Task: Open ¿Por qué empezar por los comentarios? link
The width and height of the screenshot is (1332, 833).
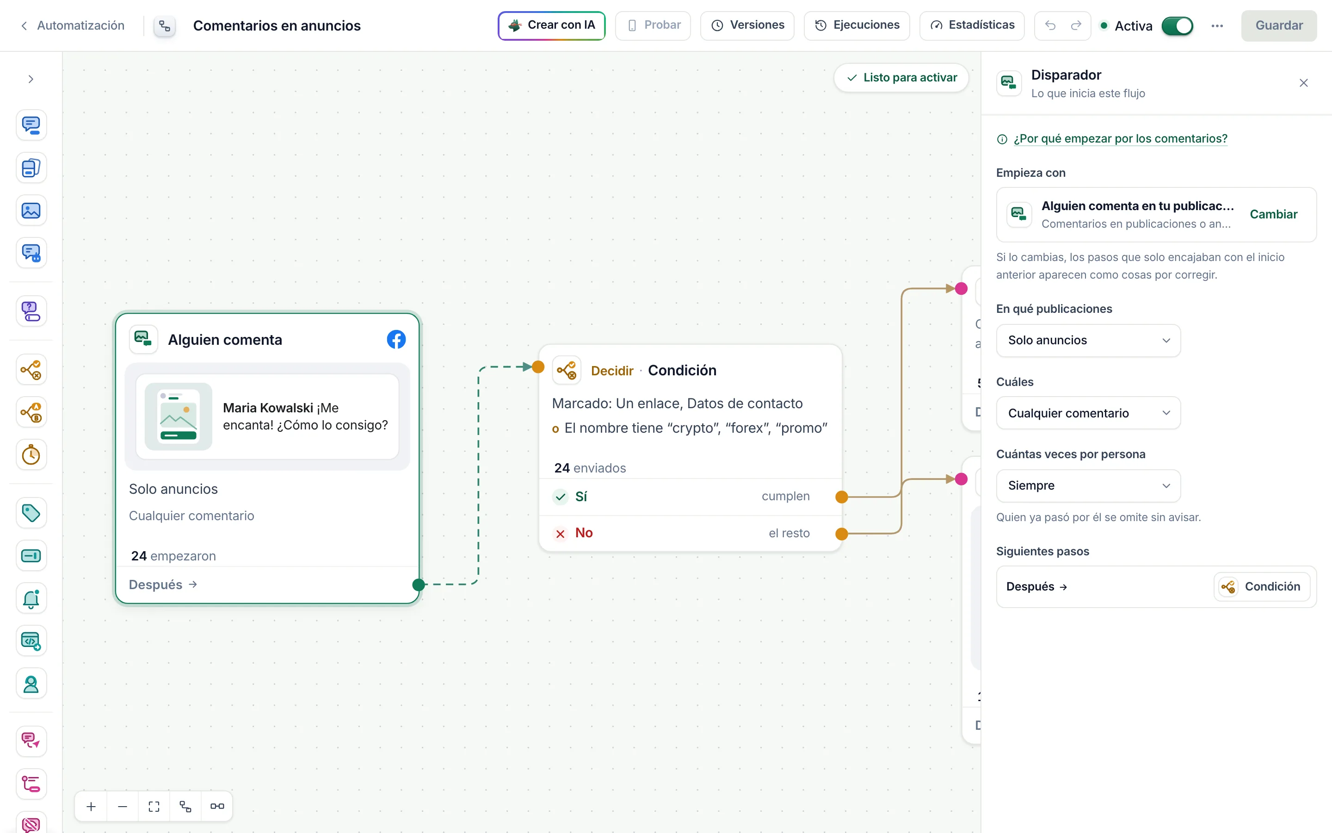Action: pyautogui.click(x=1120, y=139)
